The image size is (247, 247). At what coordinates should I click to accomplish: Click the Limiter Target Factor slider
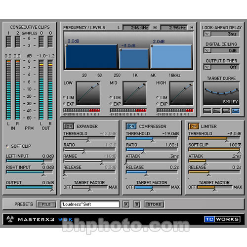pyautogui.click(x=215, y=187)
